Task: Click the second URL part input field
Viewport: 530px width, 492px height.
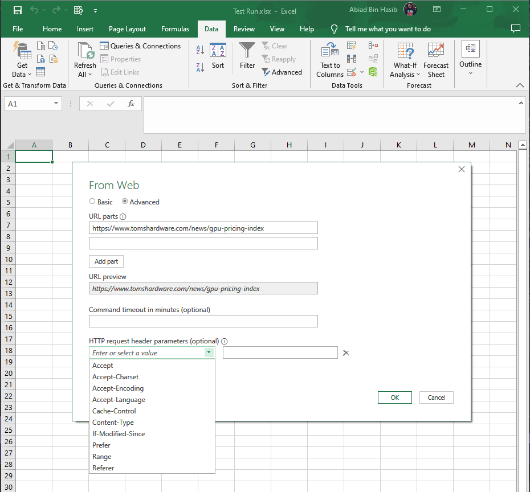Action: 203,243
